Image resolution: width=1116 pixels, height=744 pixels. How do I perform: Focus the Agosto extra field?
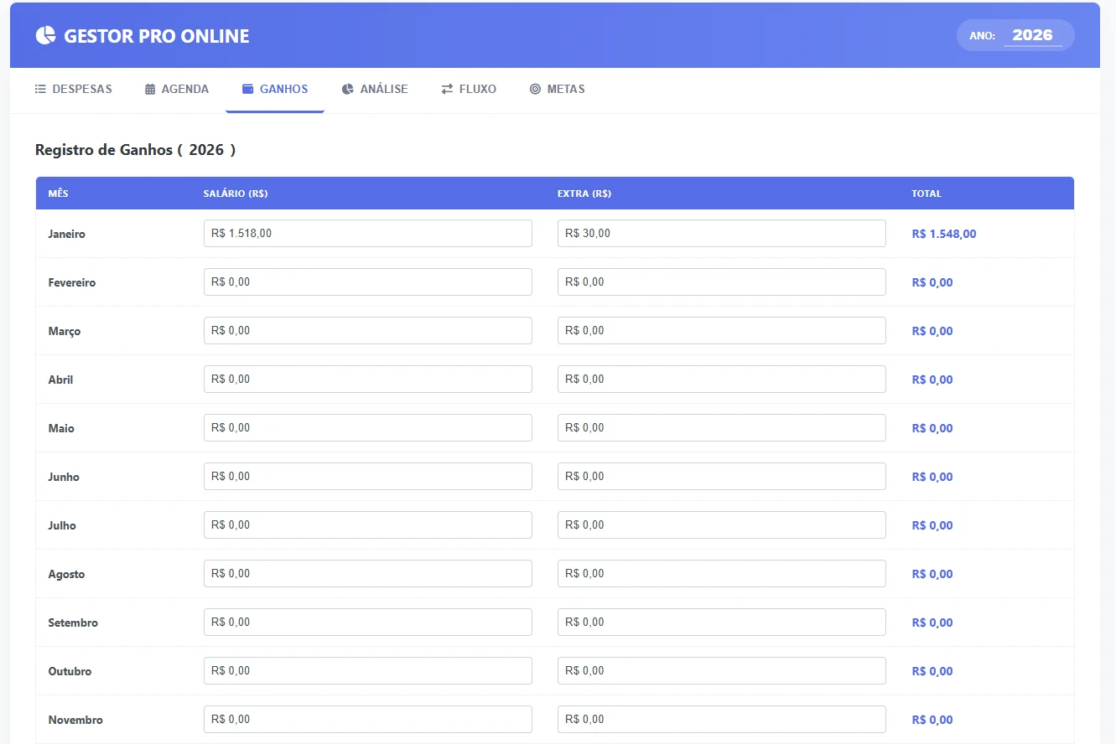[x=721, y=574]
